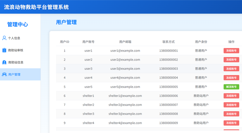Click the 救助站信息 building icon
Viewport: 242px width, 133px height.
[x=4, y=62]
